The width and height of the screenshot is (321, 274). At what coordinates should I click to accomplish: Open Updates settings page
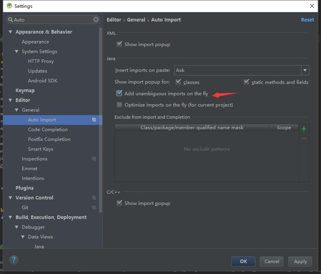coord(38,71)
